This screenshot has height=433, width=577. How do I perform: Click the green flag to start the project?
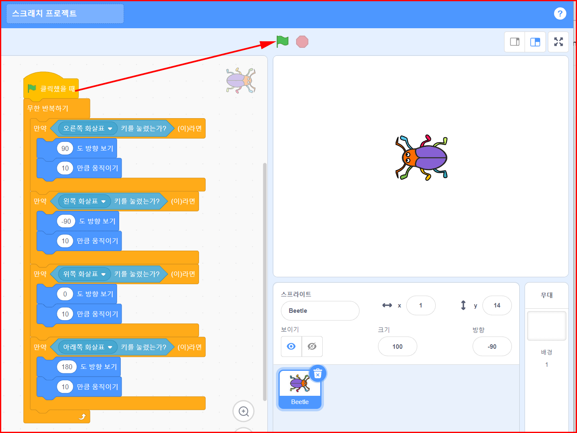click(283, 41)
